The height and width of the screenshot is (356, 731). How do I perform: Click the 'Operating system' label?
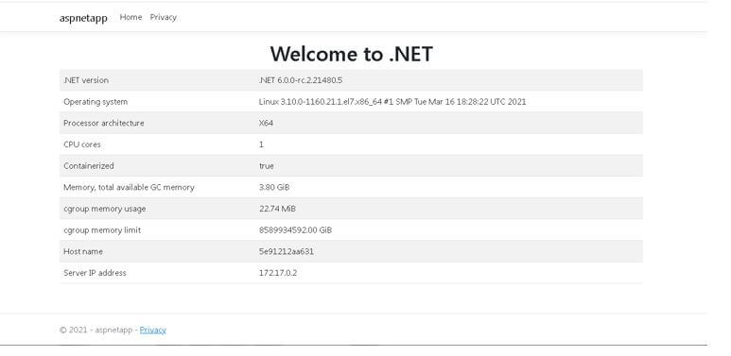96,101
